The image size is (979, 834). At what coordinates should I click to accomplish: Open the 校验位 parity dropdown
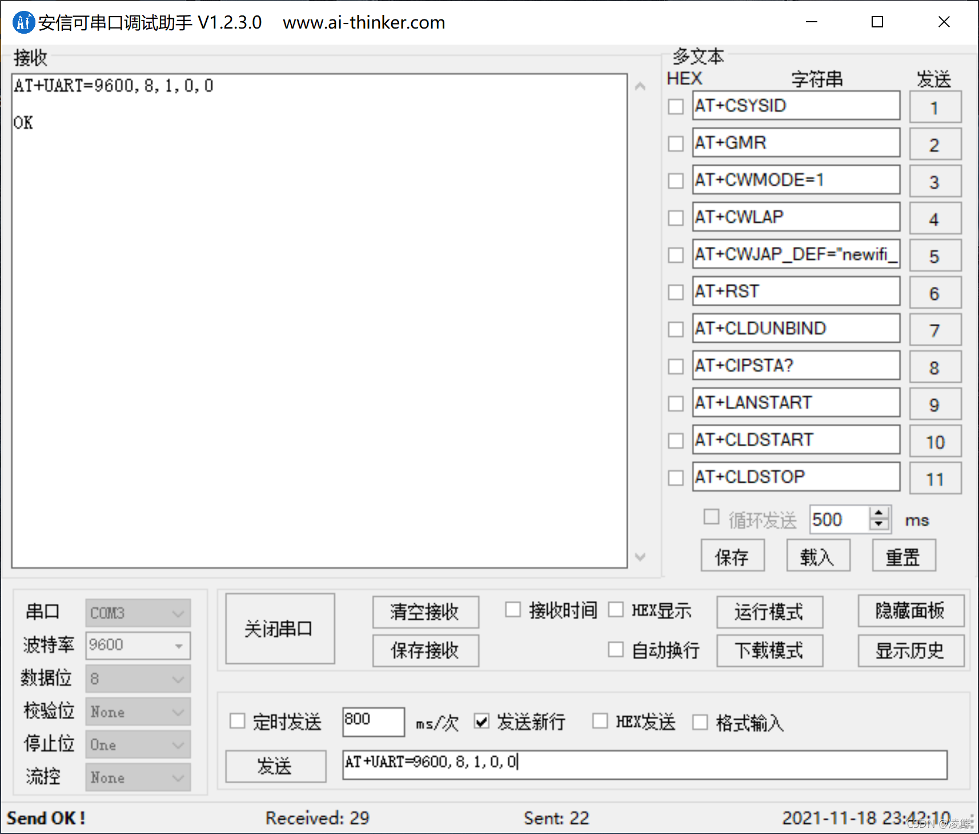[138, 712]
